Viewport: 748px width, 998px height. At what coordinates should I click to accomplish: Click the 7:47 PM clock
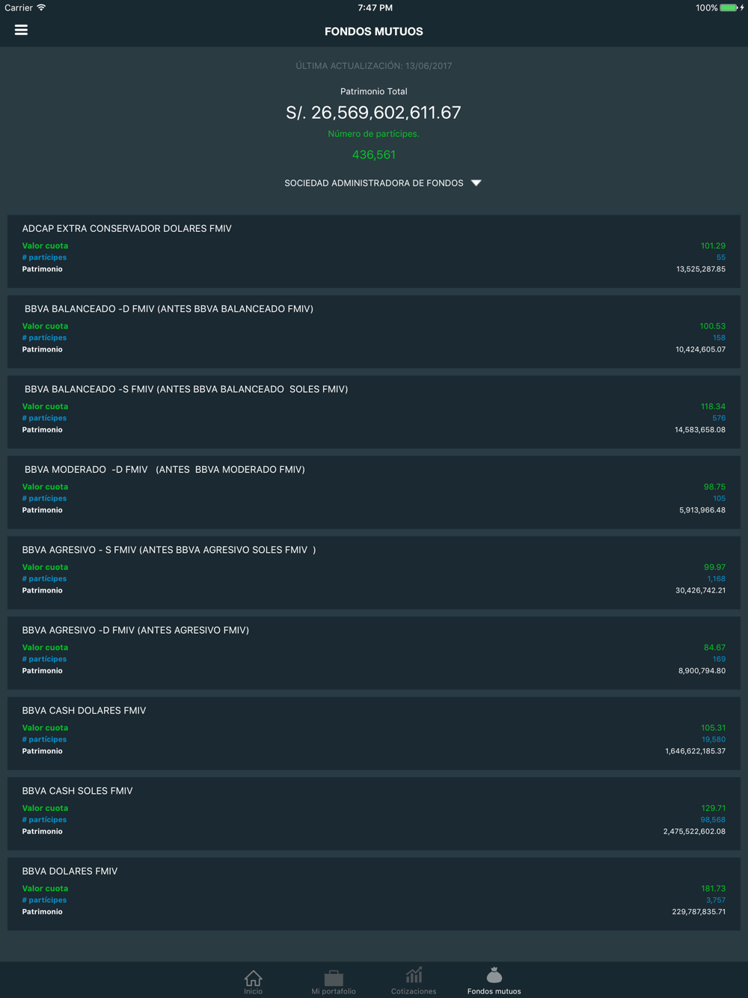point(375,7)
